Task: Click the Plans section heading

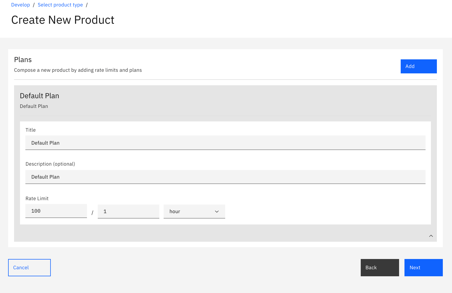Action: pyautogui.click(x=23, y=59)
